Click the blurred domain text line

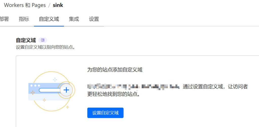click(133, 86)
